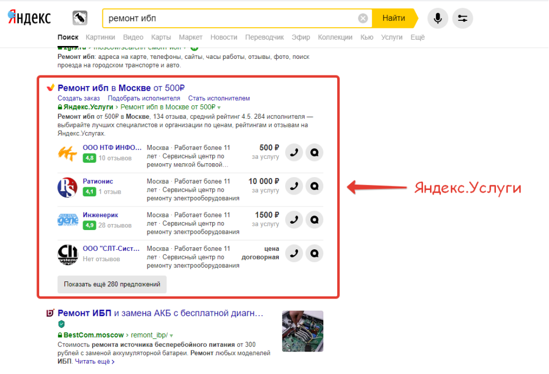This screenshot has width=549, height=374.
Task: Open Ратионис provider link
Action: 98,181
